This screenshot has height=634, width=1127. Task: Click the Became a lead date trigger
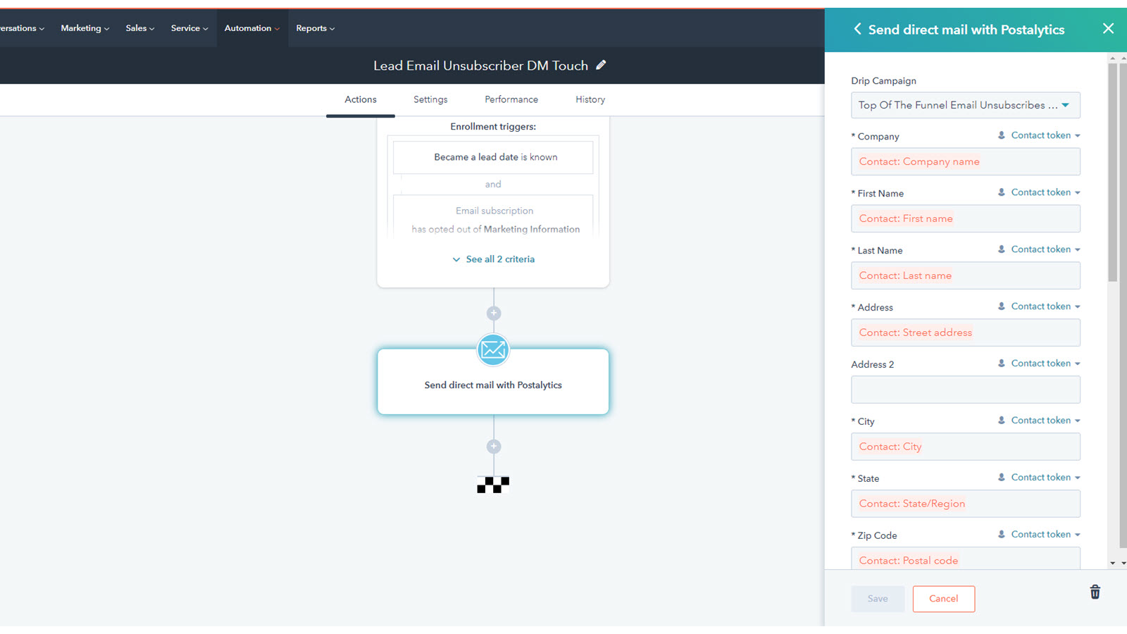pyautogui.click(x=493, y=157)
